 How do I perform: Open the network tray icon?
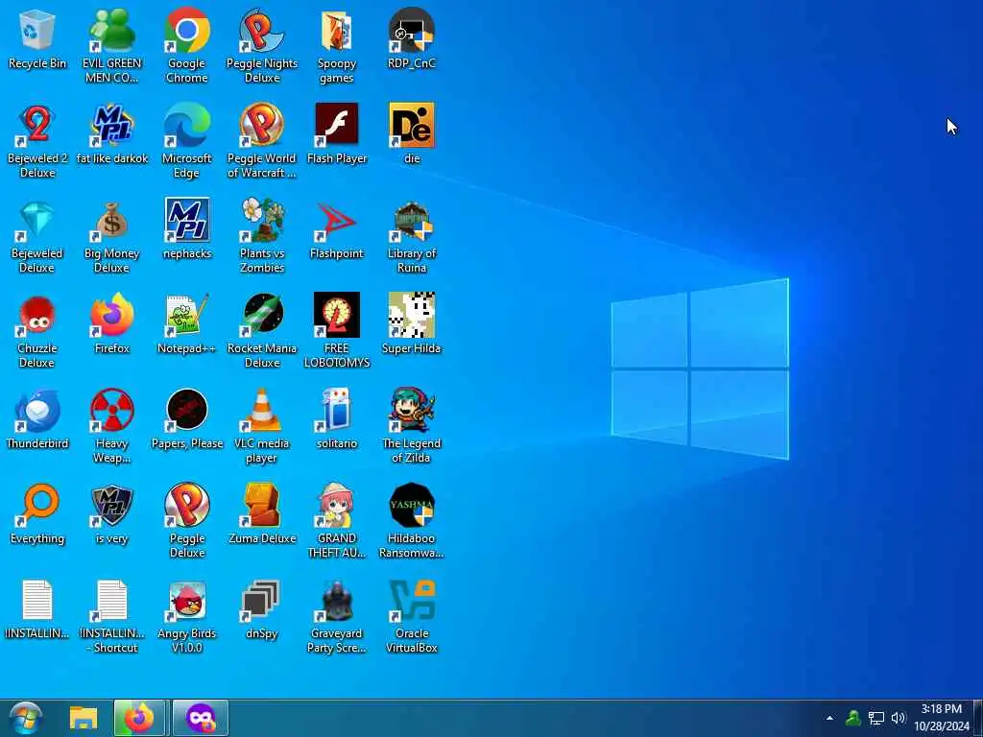coord(875,718)
